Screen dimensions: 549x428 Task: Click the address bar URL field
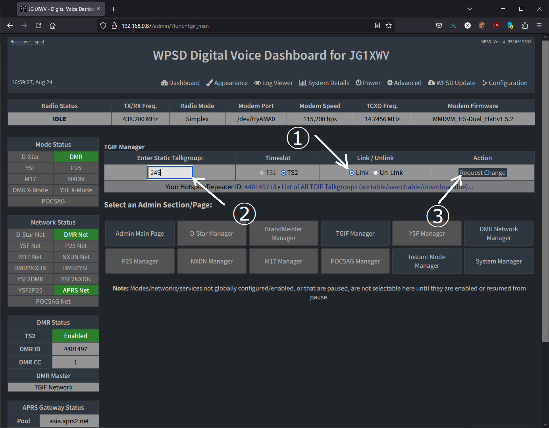pos(246,25)
